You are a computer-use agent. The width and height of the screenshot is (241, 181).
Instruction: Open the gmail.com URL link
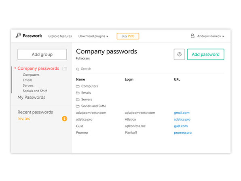pyautogui.click(x=182, y=113)
